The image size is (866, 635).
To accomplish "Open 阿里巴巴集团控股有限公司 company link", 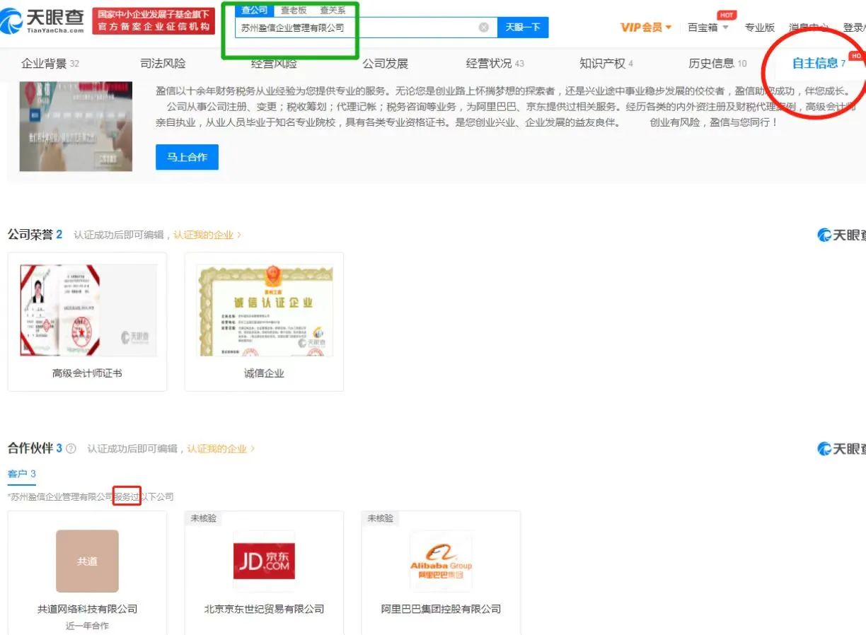I will coord(441,609).
